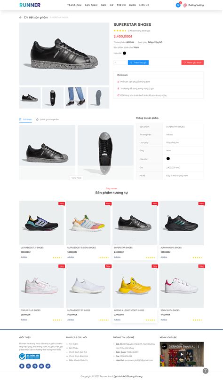Click the user avatar icon beside Dương Vương
223x381 pixels.
[x=185, y=5]
